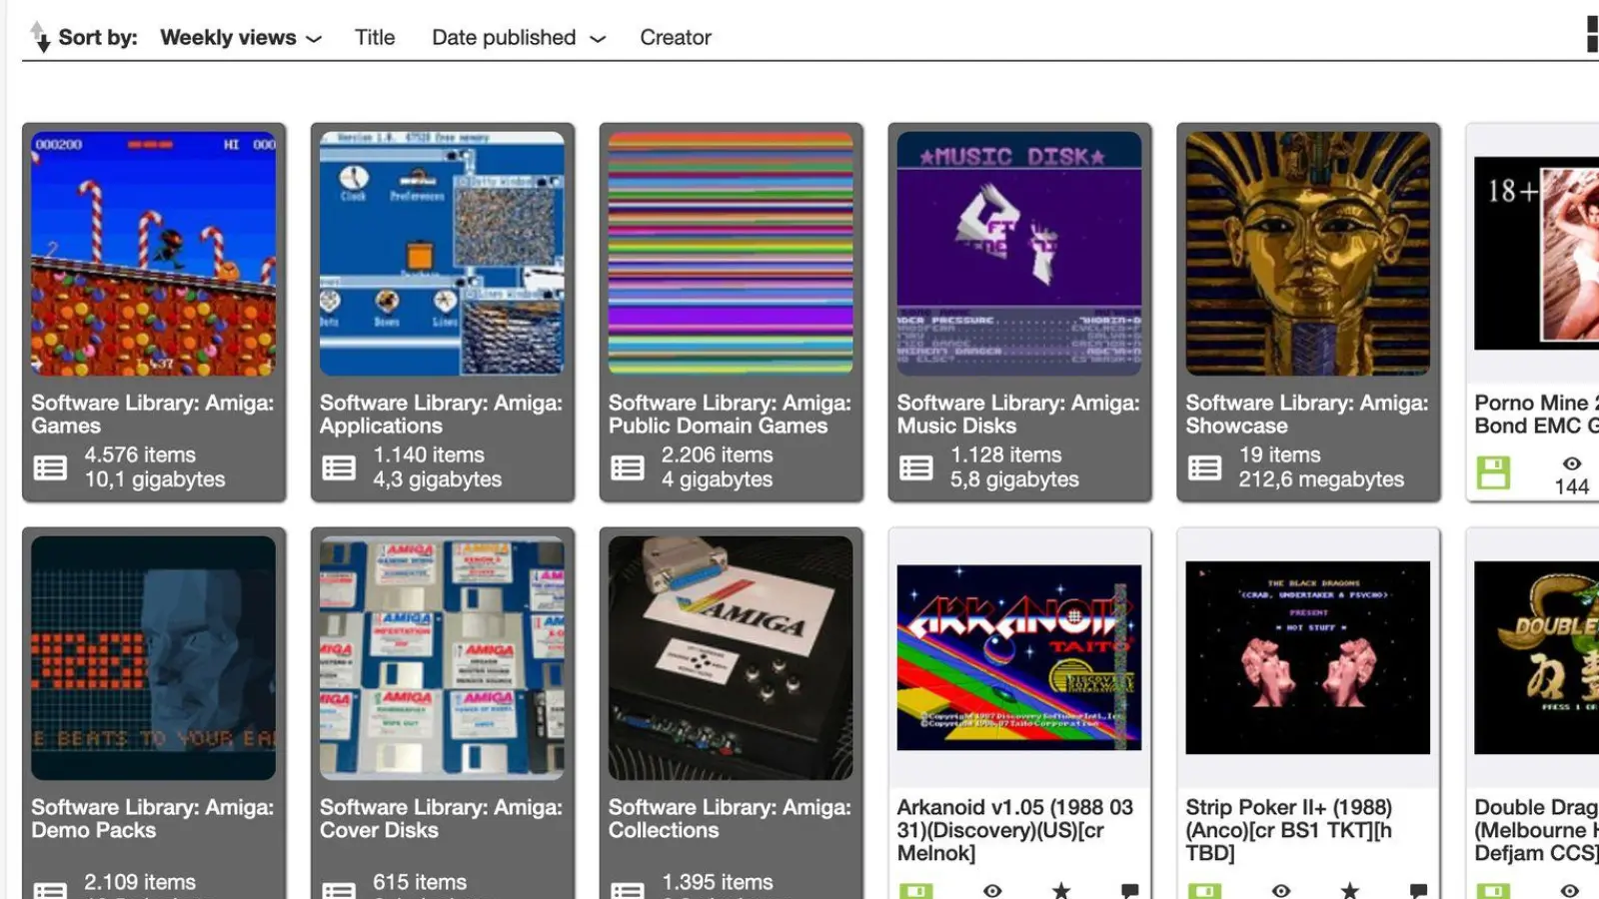Image resolution: width=1599 pixels, height=899 pixels.
Task: Click the floppy disk icon on Porno Mine tile
Action: (x=1492, y=473)
